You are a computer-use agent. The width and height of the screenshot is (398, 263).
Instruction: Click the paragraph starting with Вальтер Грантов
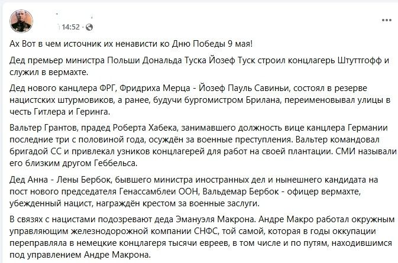click(x=203, y=145)
